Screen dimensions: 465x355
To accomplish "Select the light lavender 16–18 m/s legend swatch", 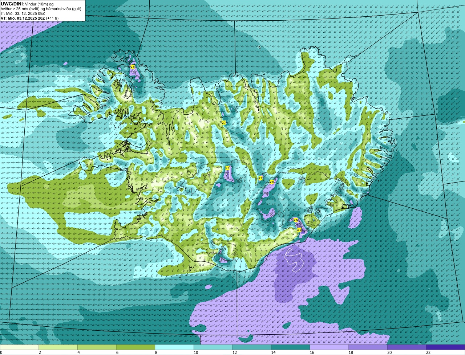I will pos(329,347).
